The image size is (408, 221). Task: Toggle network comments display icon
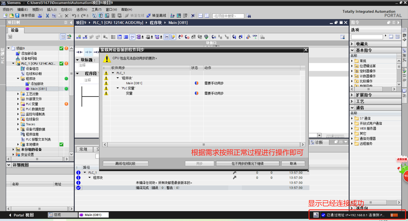[132, 37]
